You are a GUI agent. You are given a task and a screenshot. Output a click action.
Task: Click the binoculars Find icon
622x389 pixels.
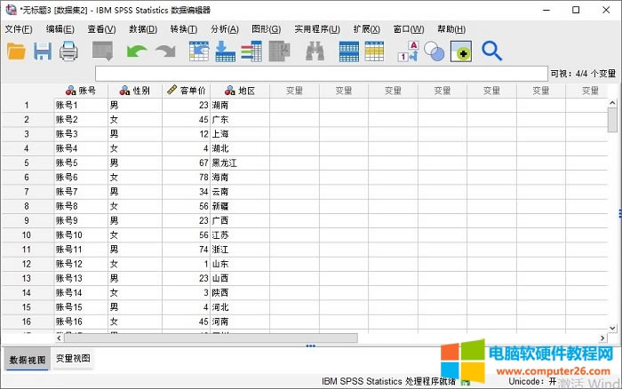click(x=315, y=52)
